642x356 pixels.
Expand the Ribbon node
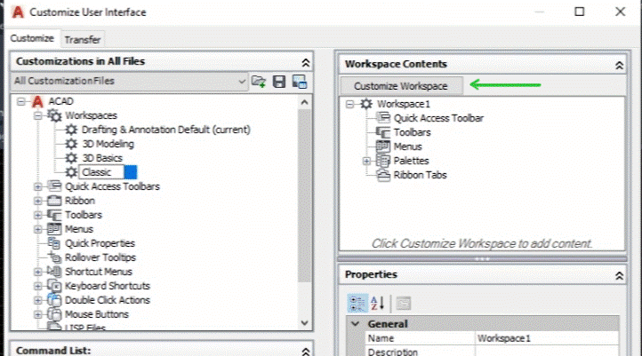(37, 202)
